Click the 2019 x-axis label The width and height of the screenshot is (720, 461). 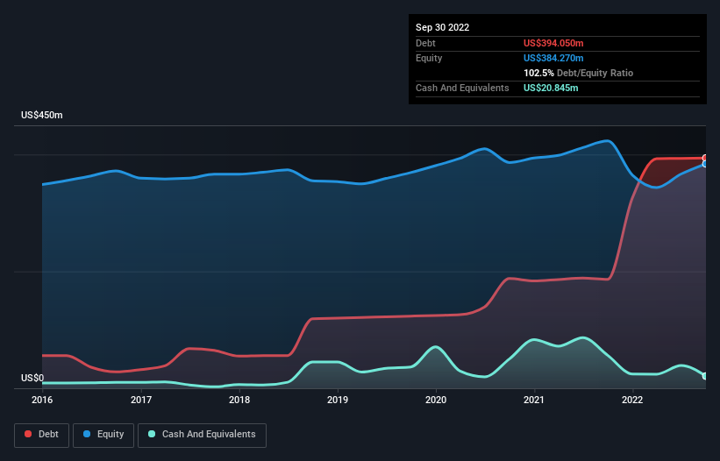(x=338, y=400)
